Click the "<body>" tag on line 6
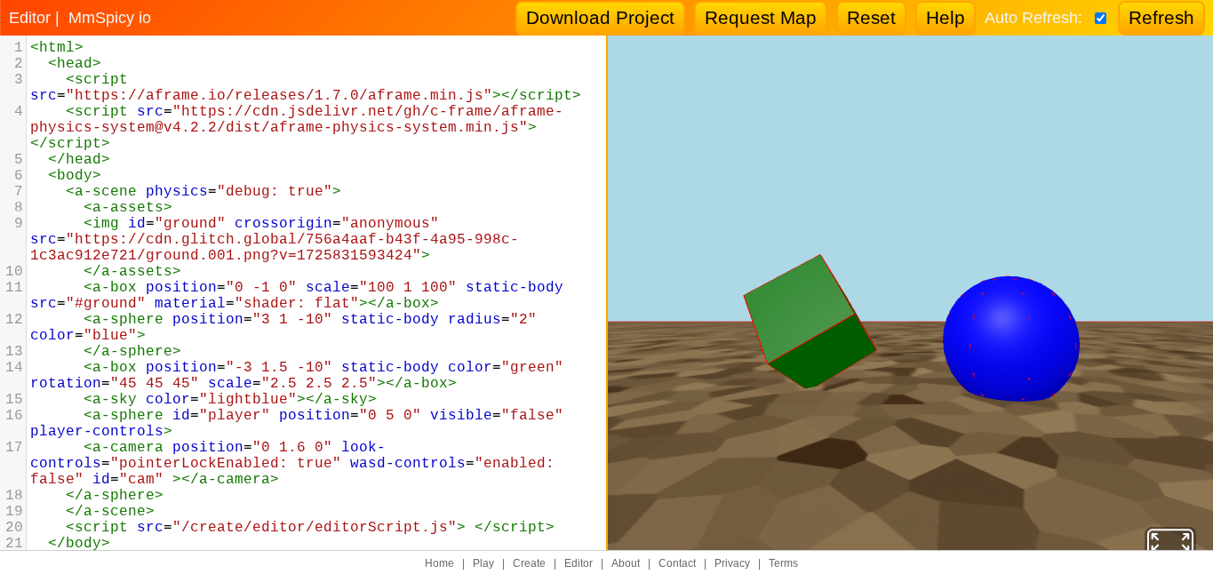 pyautogui.click(x=75, y=175)
